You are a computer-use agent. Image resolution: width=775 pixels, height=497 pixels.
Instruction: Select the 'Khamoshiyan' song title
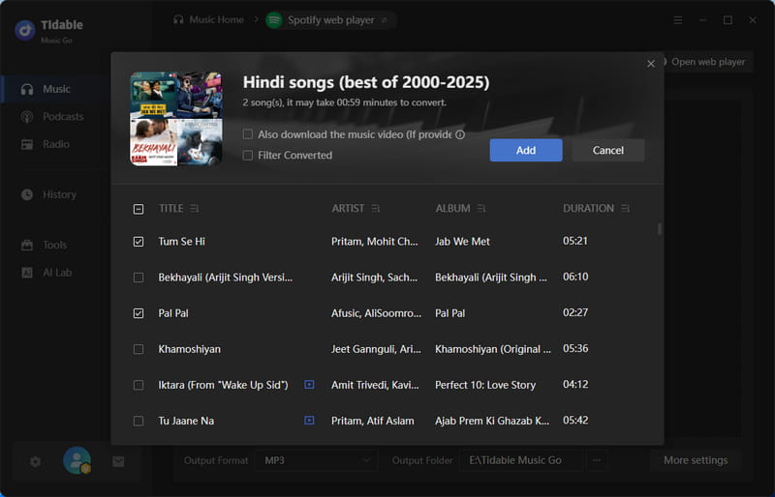click(189, 349)
